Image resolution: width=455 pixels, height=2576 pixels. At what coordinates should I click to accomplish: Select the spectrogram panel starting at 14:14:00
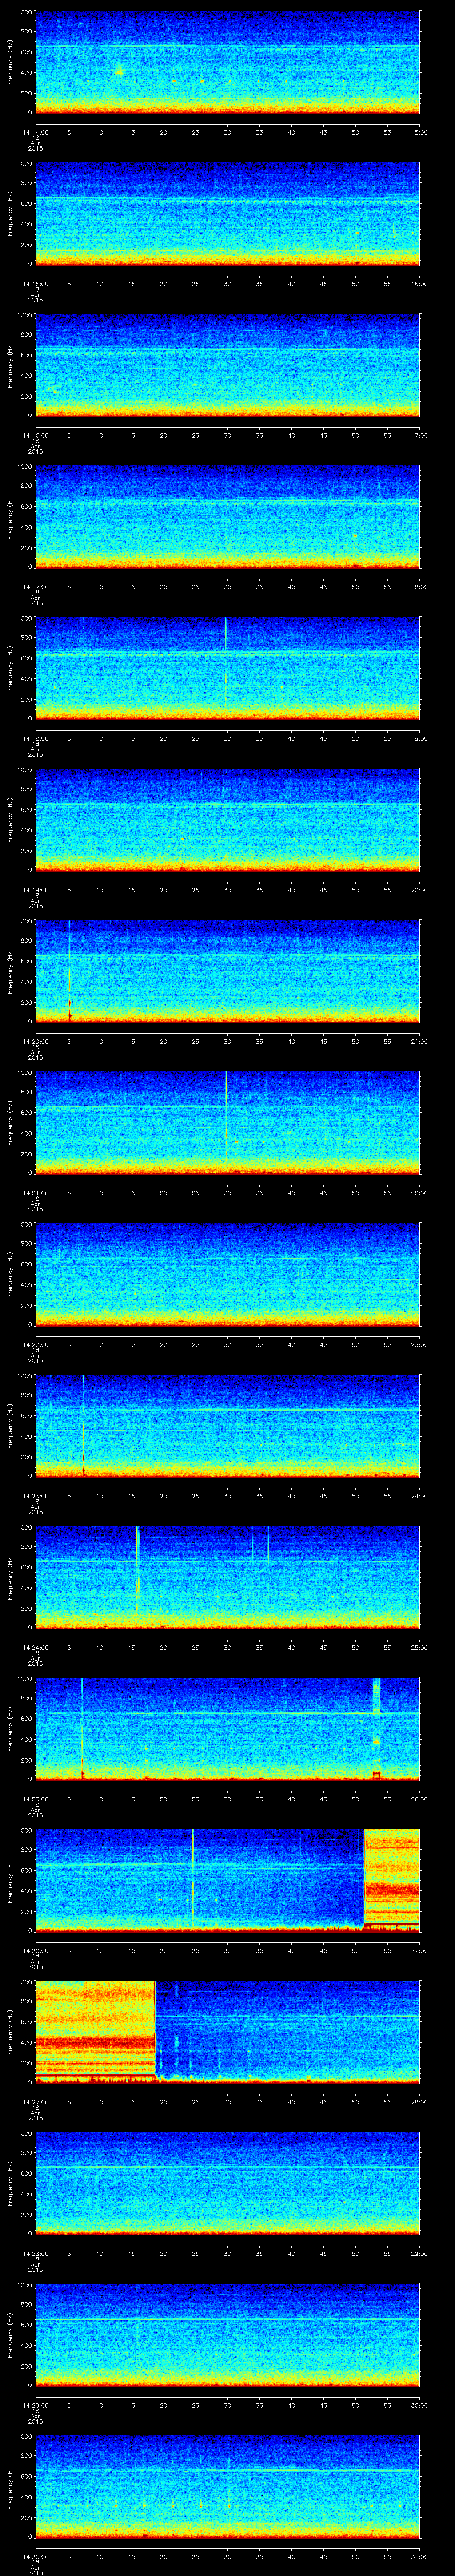228,62
